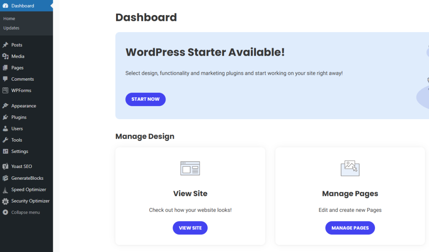Go to Home submenu link
The image size is (429, 252).
click(9, 18)
